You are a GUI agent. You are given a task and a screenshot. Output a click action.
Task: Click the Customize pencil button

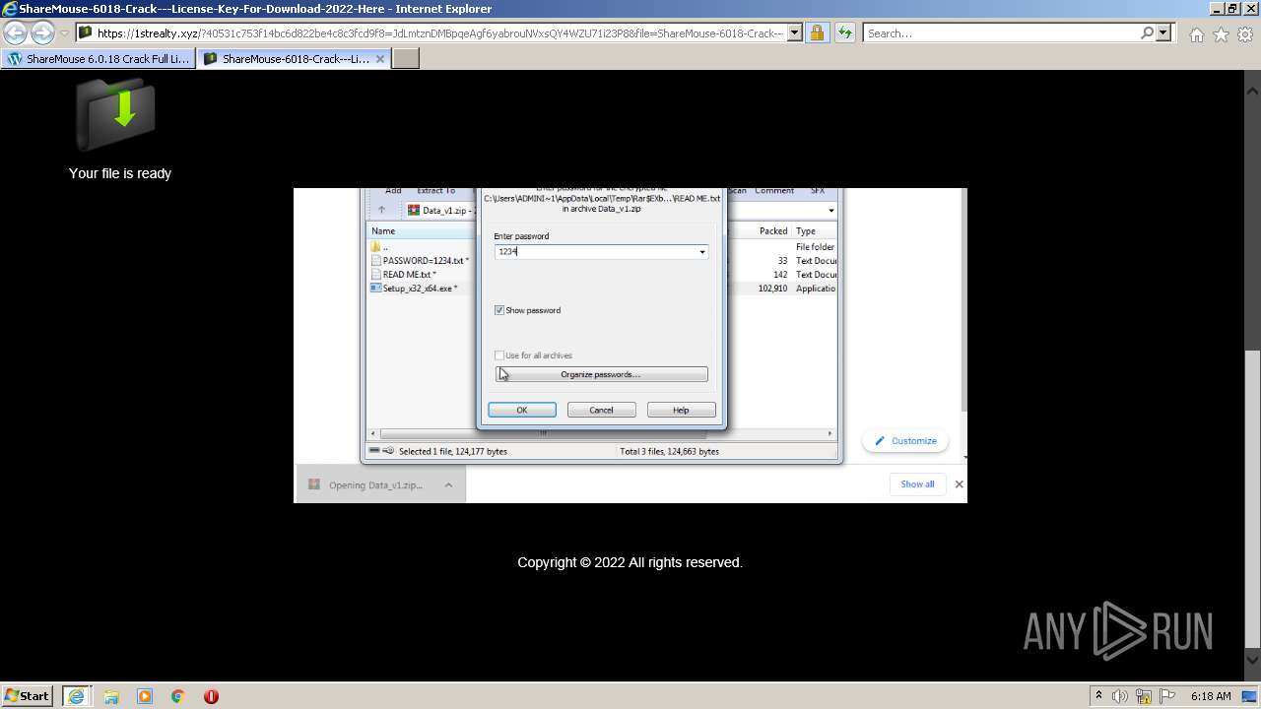905,441
